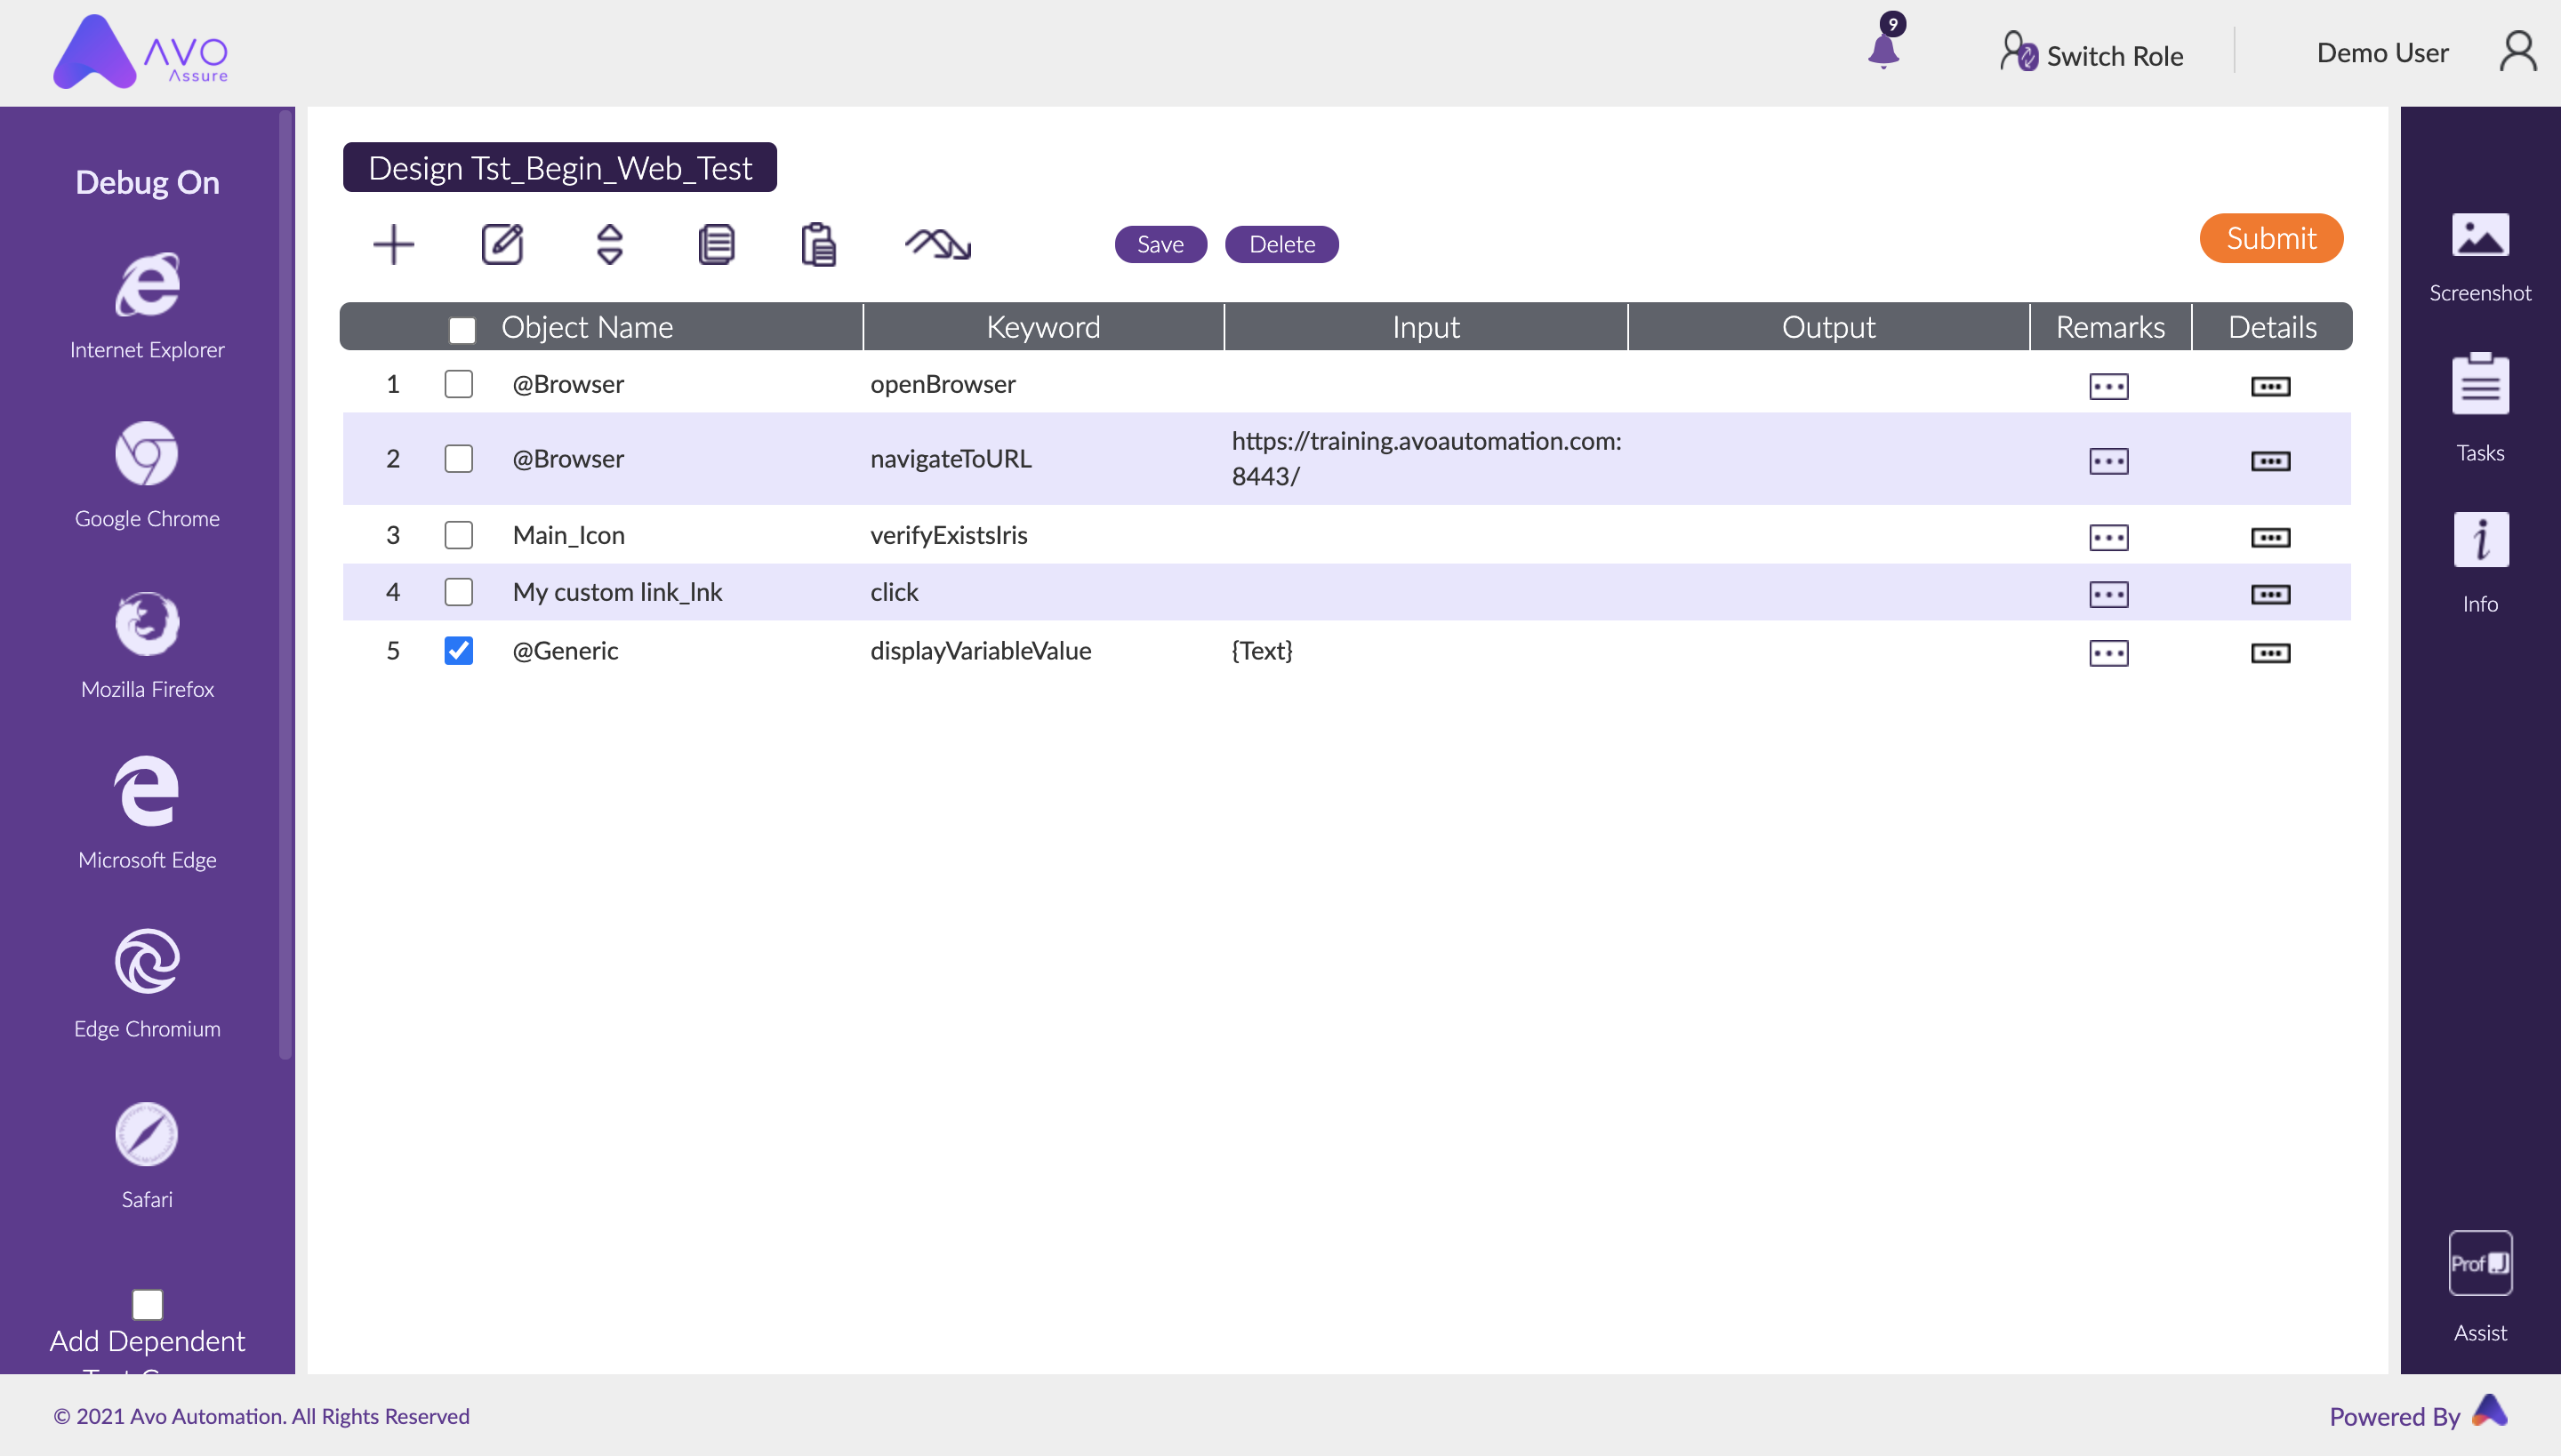Enable Add Dependent Test Case
The width and height of the screenshot is (2561, 1456).
click(x=146, y=1304)
